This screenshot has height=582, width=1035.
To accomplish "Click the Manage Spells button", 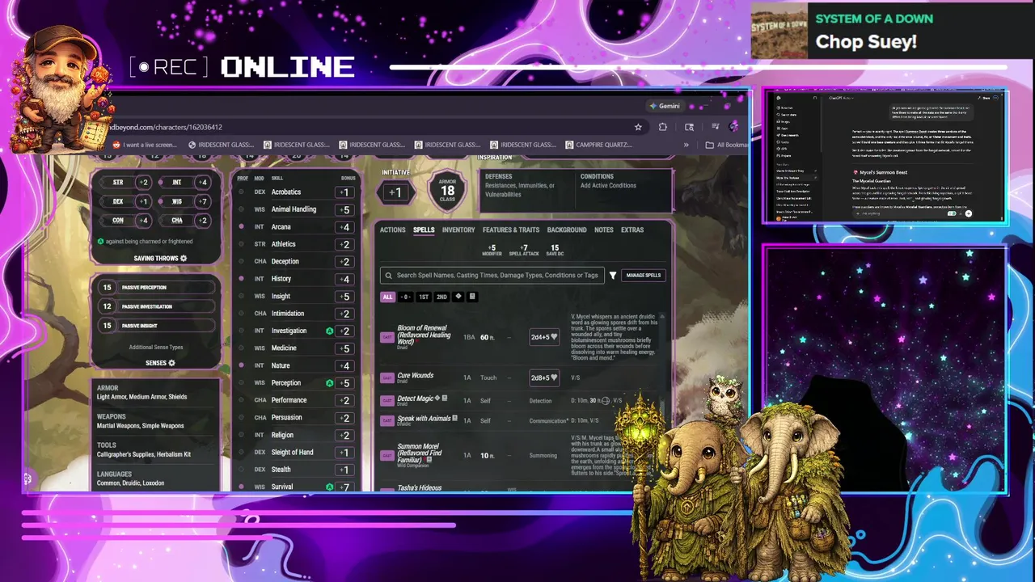I will pyautogui.click(x=644, y=276).
